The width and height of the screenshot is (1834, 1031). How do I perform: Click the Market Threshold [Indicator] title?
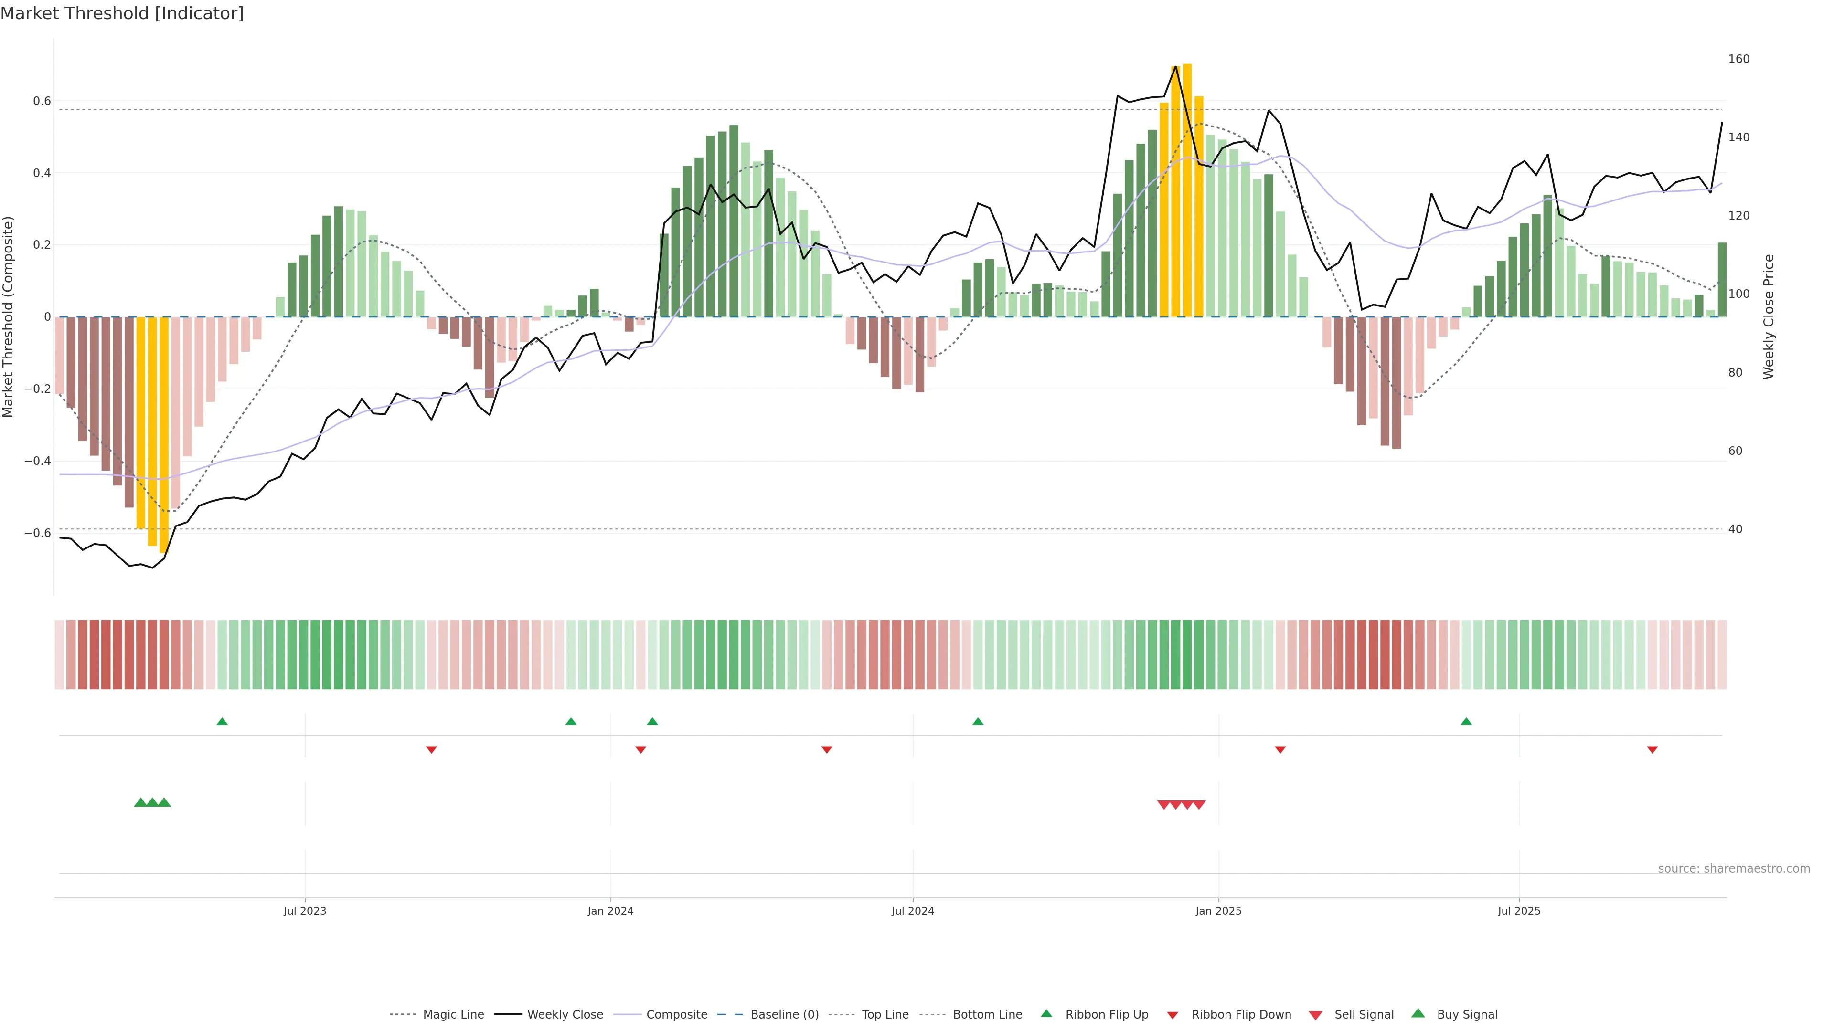click(122, 13)
